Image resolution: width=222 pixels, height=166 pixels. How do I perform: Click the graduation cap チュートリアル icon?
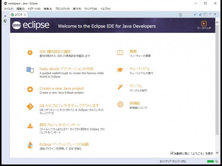(x=120, y=70)
